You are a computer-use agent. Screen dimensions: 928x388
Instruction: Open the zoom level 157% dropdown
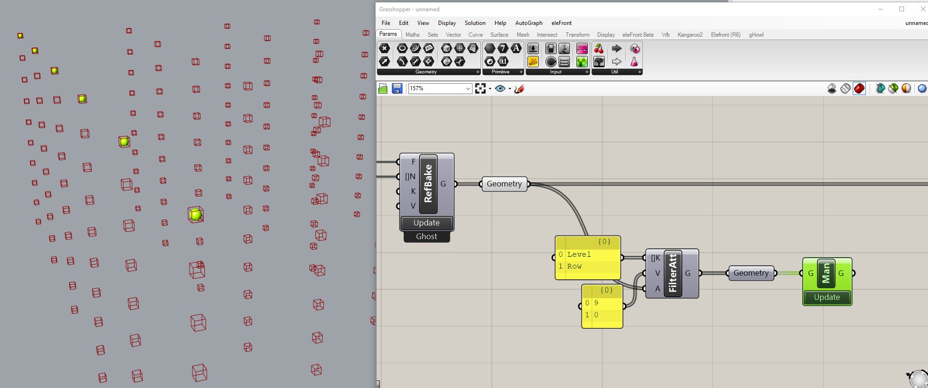468,88
